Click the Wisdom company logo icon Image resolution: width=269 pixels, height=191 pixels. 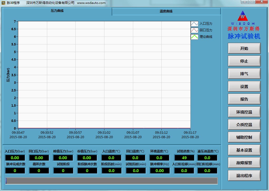pyautogui.click(x=243, y=16)
